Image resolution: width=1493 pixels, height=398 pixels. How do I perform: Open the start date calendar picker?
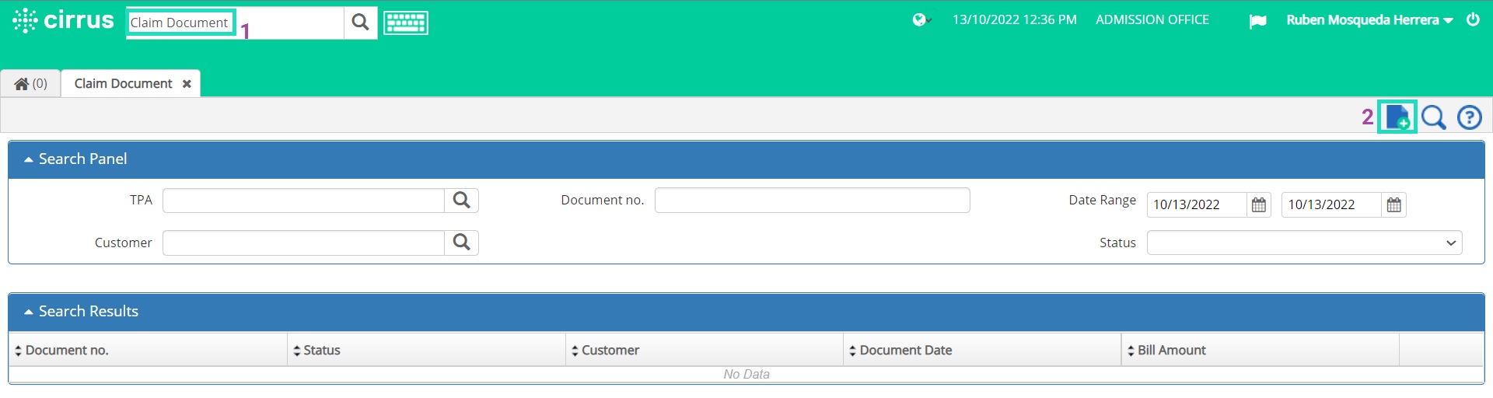[1259, 204]
